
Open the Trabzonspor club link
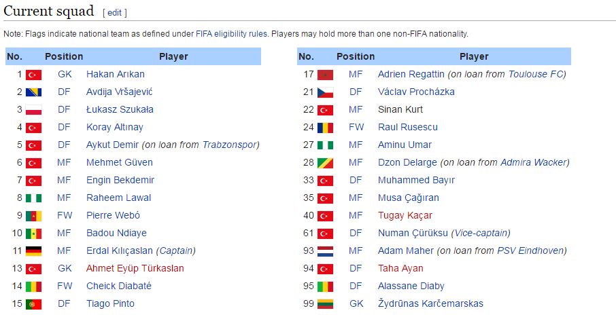[x=229, y=145]
